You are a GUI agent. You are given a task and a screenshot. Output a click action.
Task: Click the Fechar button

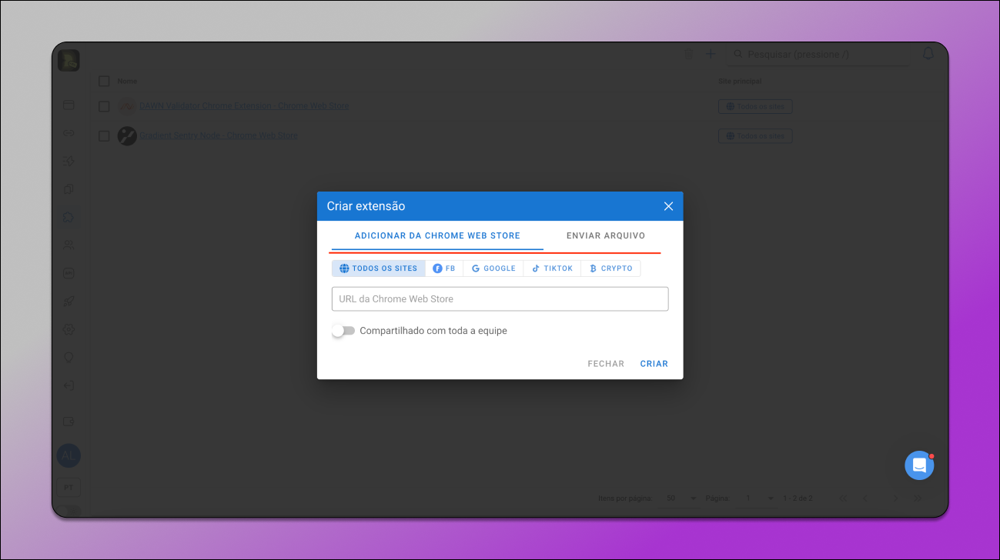[x=606, y=364]
